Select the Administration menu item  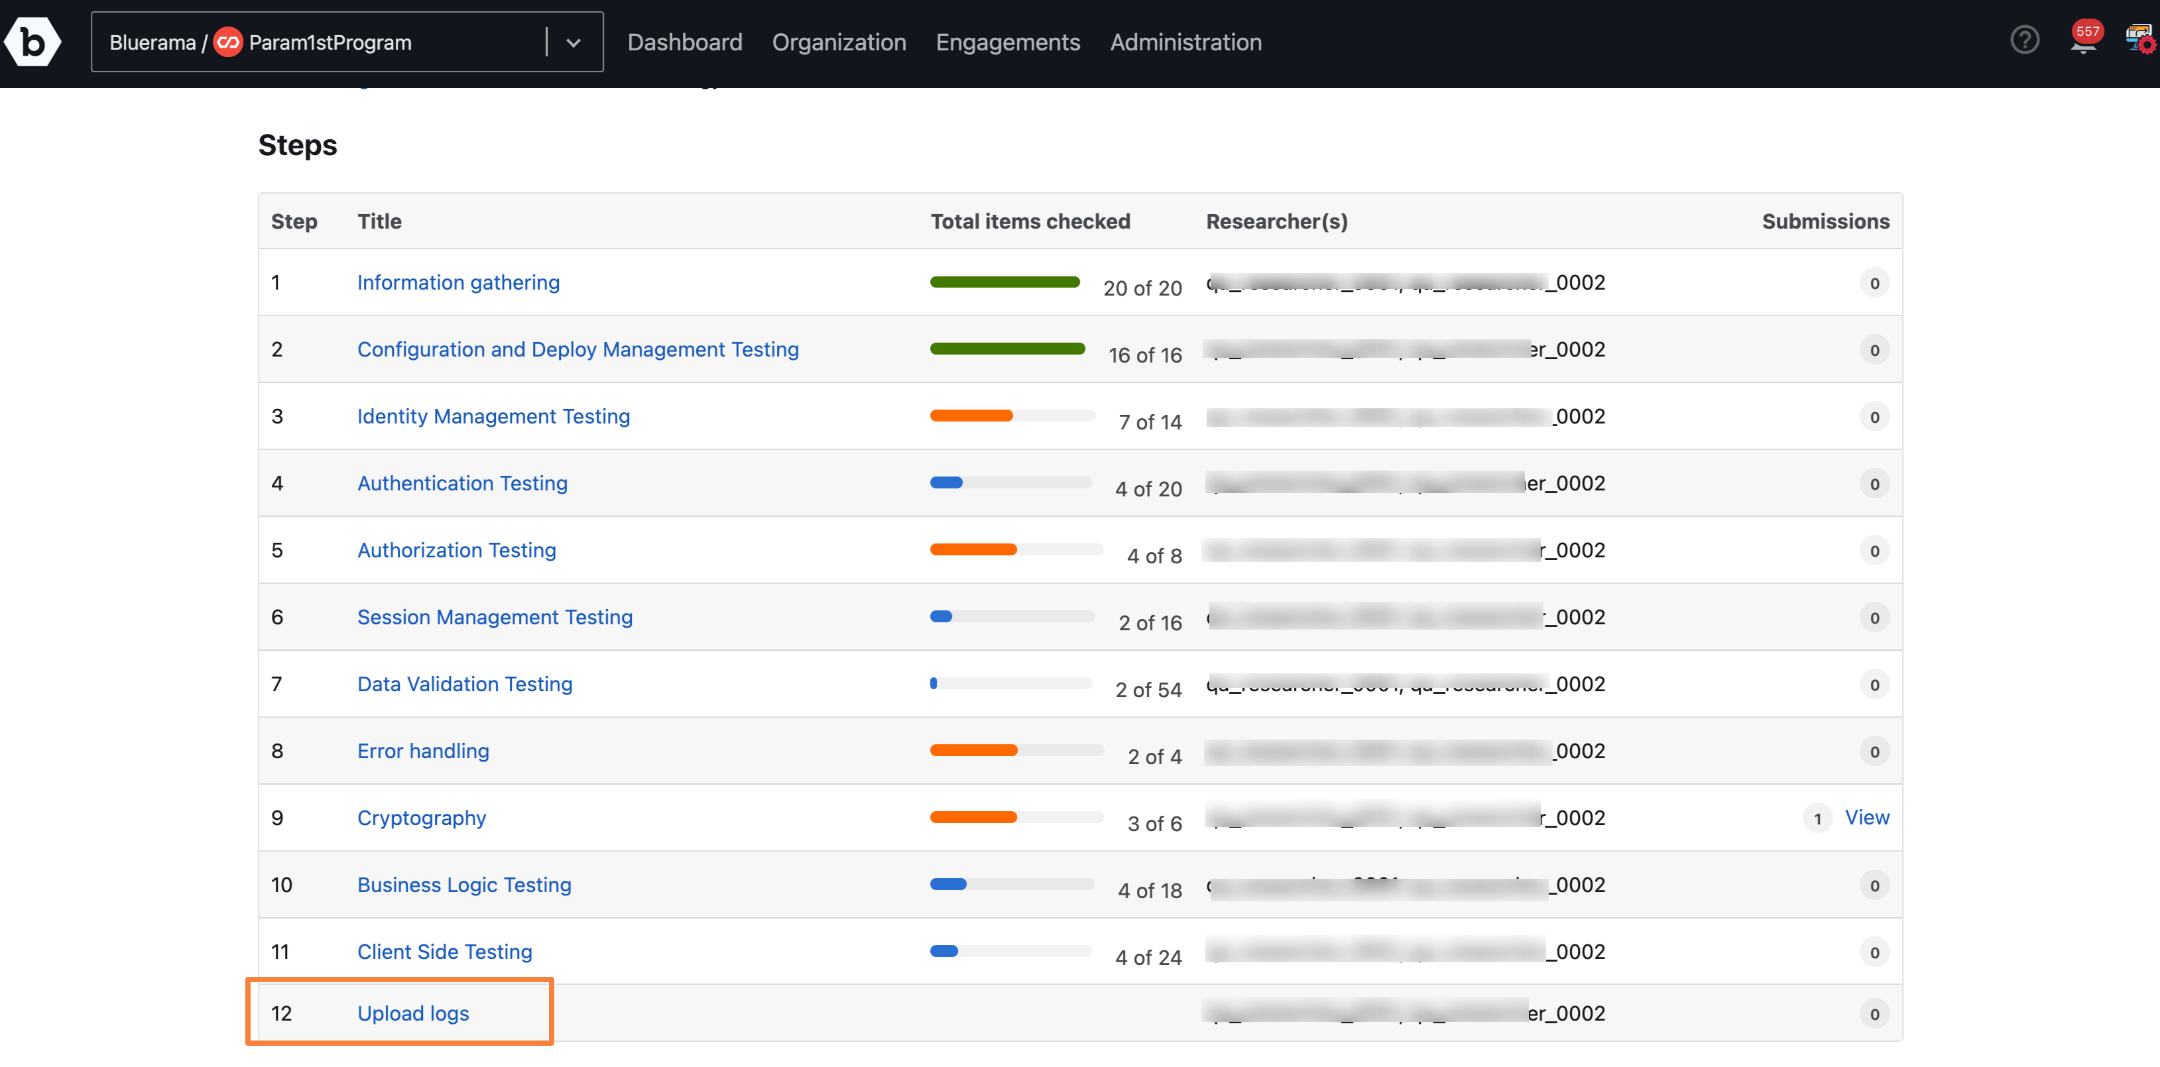point(1186,41)
